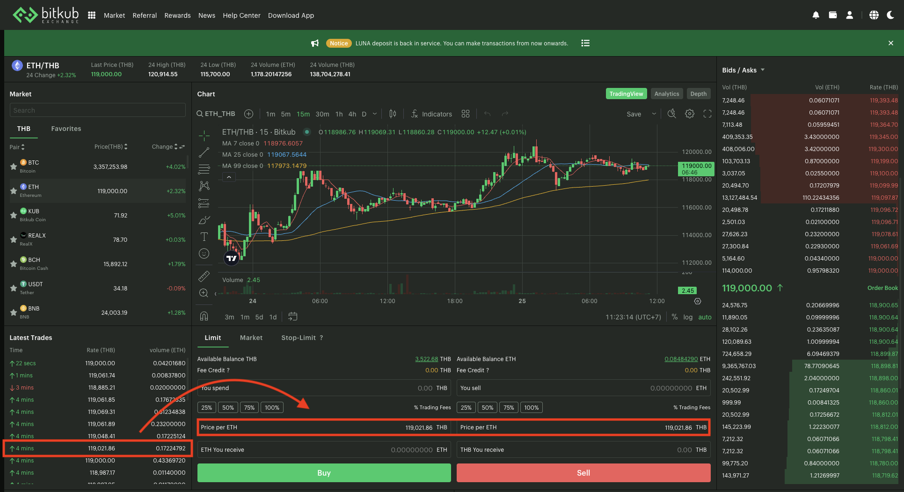Open Referral in the top navigation
Screen dimensions: 904x492
145,15
